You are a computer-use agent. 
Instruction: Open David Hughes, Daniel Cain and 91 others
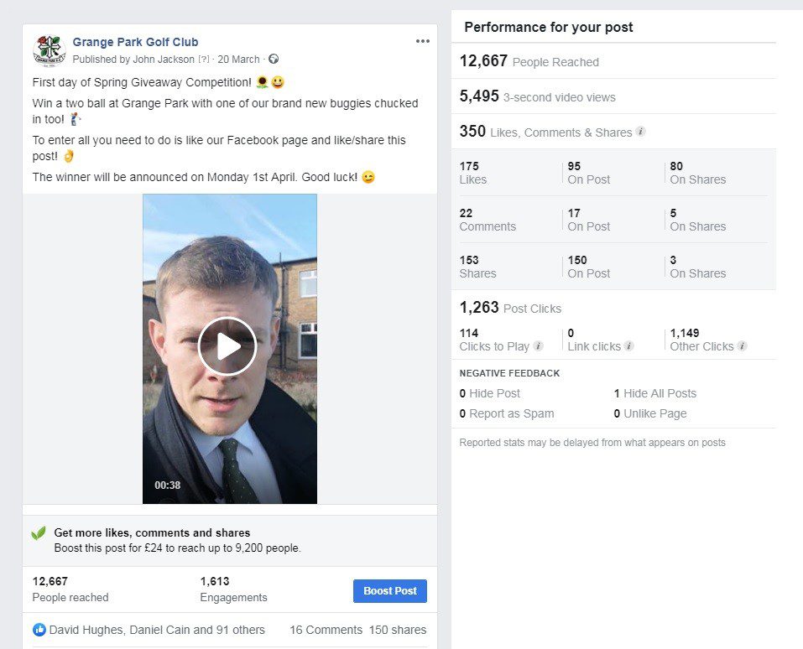(x=157, y=630)
